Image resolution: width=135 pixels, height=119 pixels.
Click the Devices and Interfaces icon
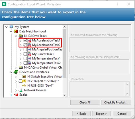[x=16, y=72]
